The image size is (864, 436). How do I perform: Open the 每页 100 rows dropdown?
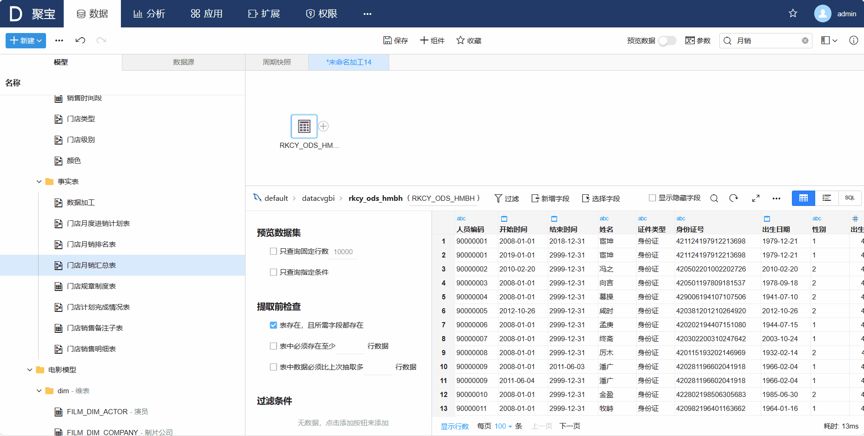pyautogui.click(x=503, y=426)
